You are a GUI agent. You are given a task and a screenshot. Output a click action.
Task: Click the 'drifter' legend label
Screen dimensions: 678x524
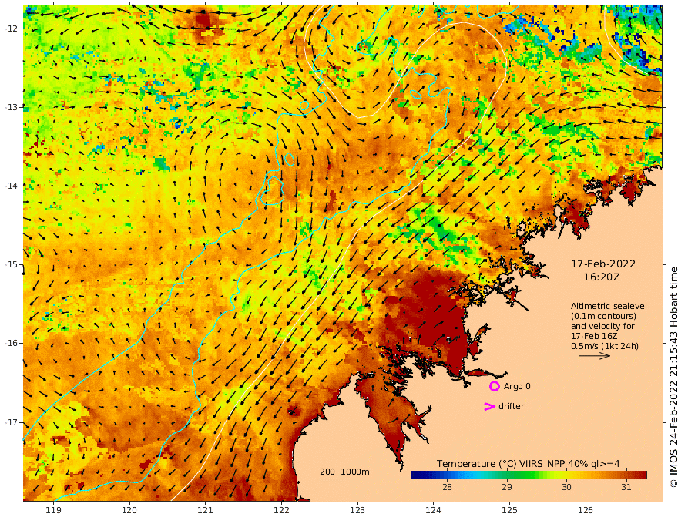click(512, 406)
